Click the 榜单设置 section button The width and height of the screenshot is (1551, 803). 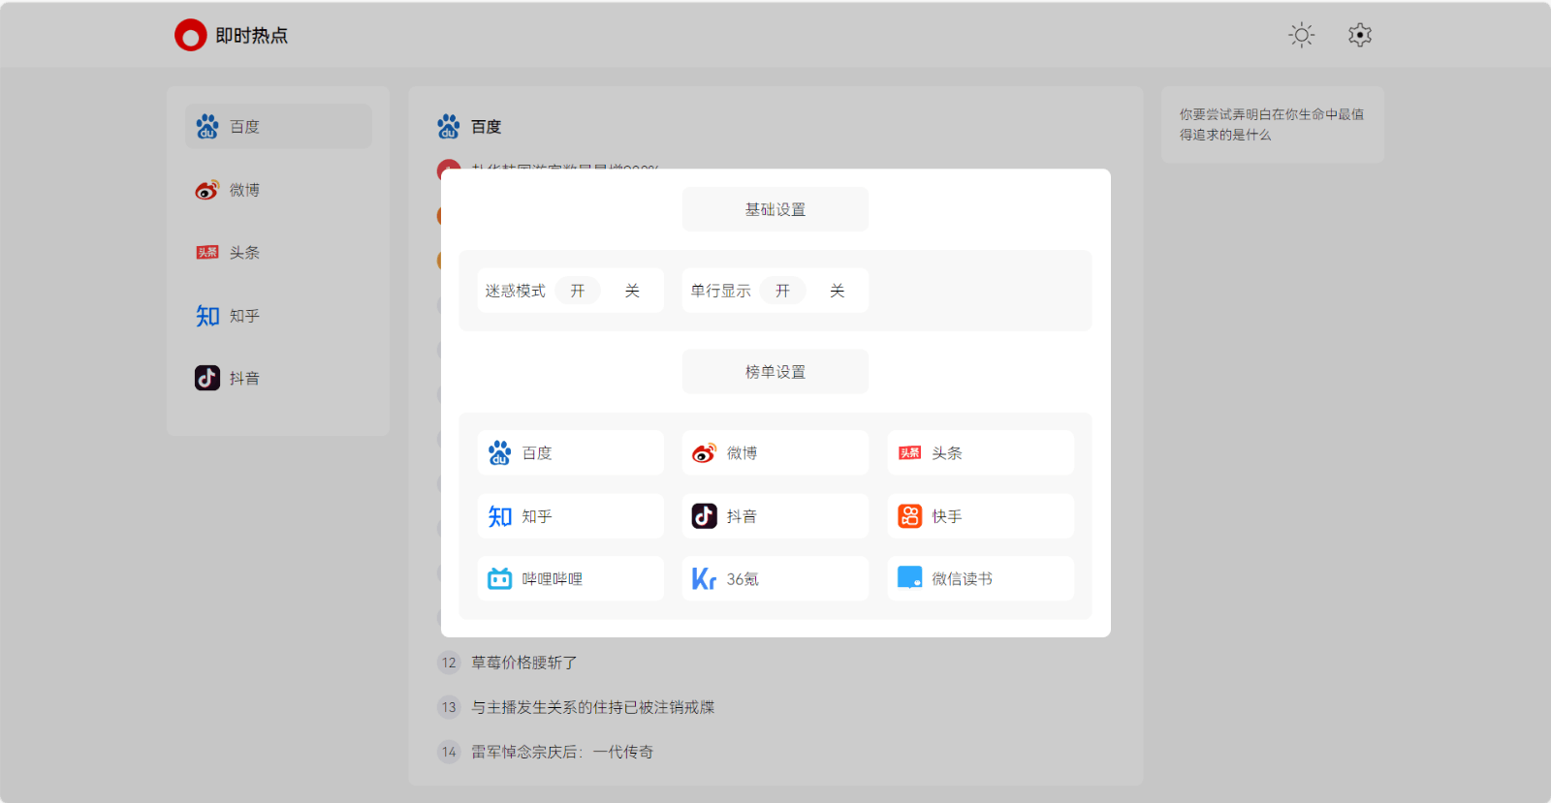tap(775, 372)
